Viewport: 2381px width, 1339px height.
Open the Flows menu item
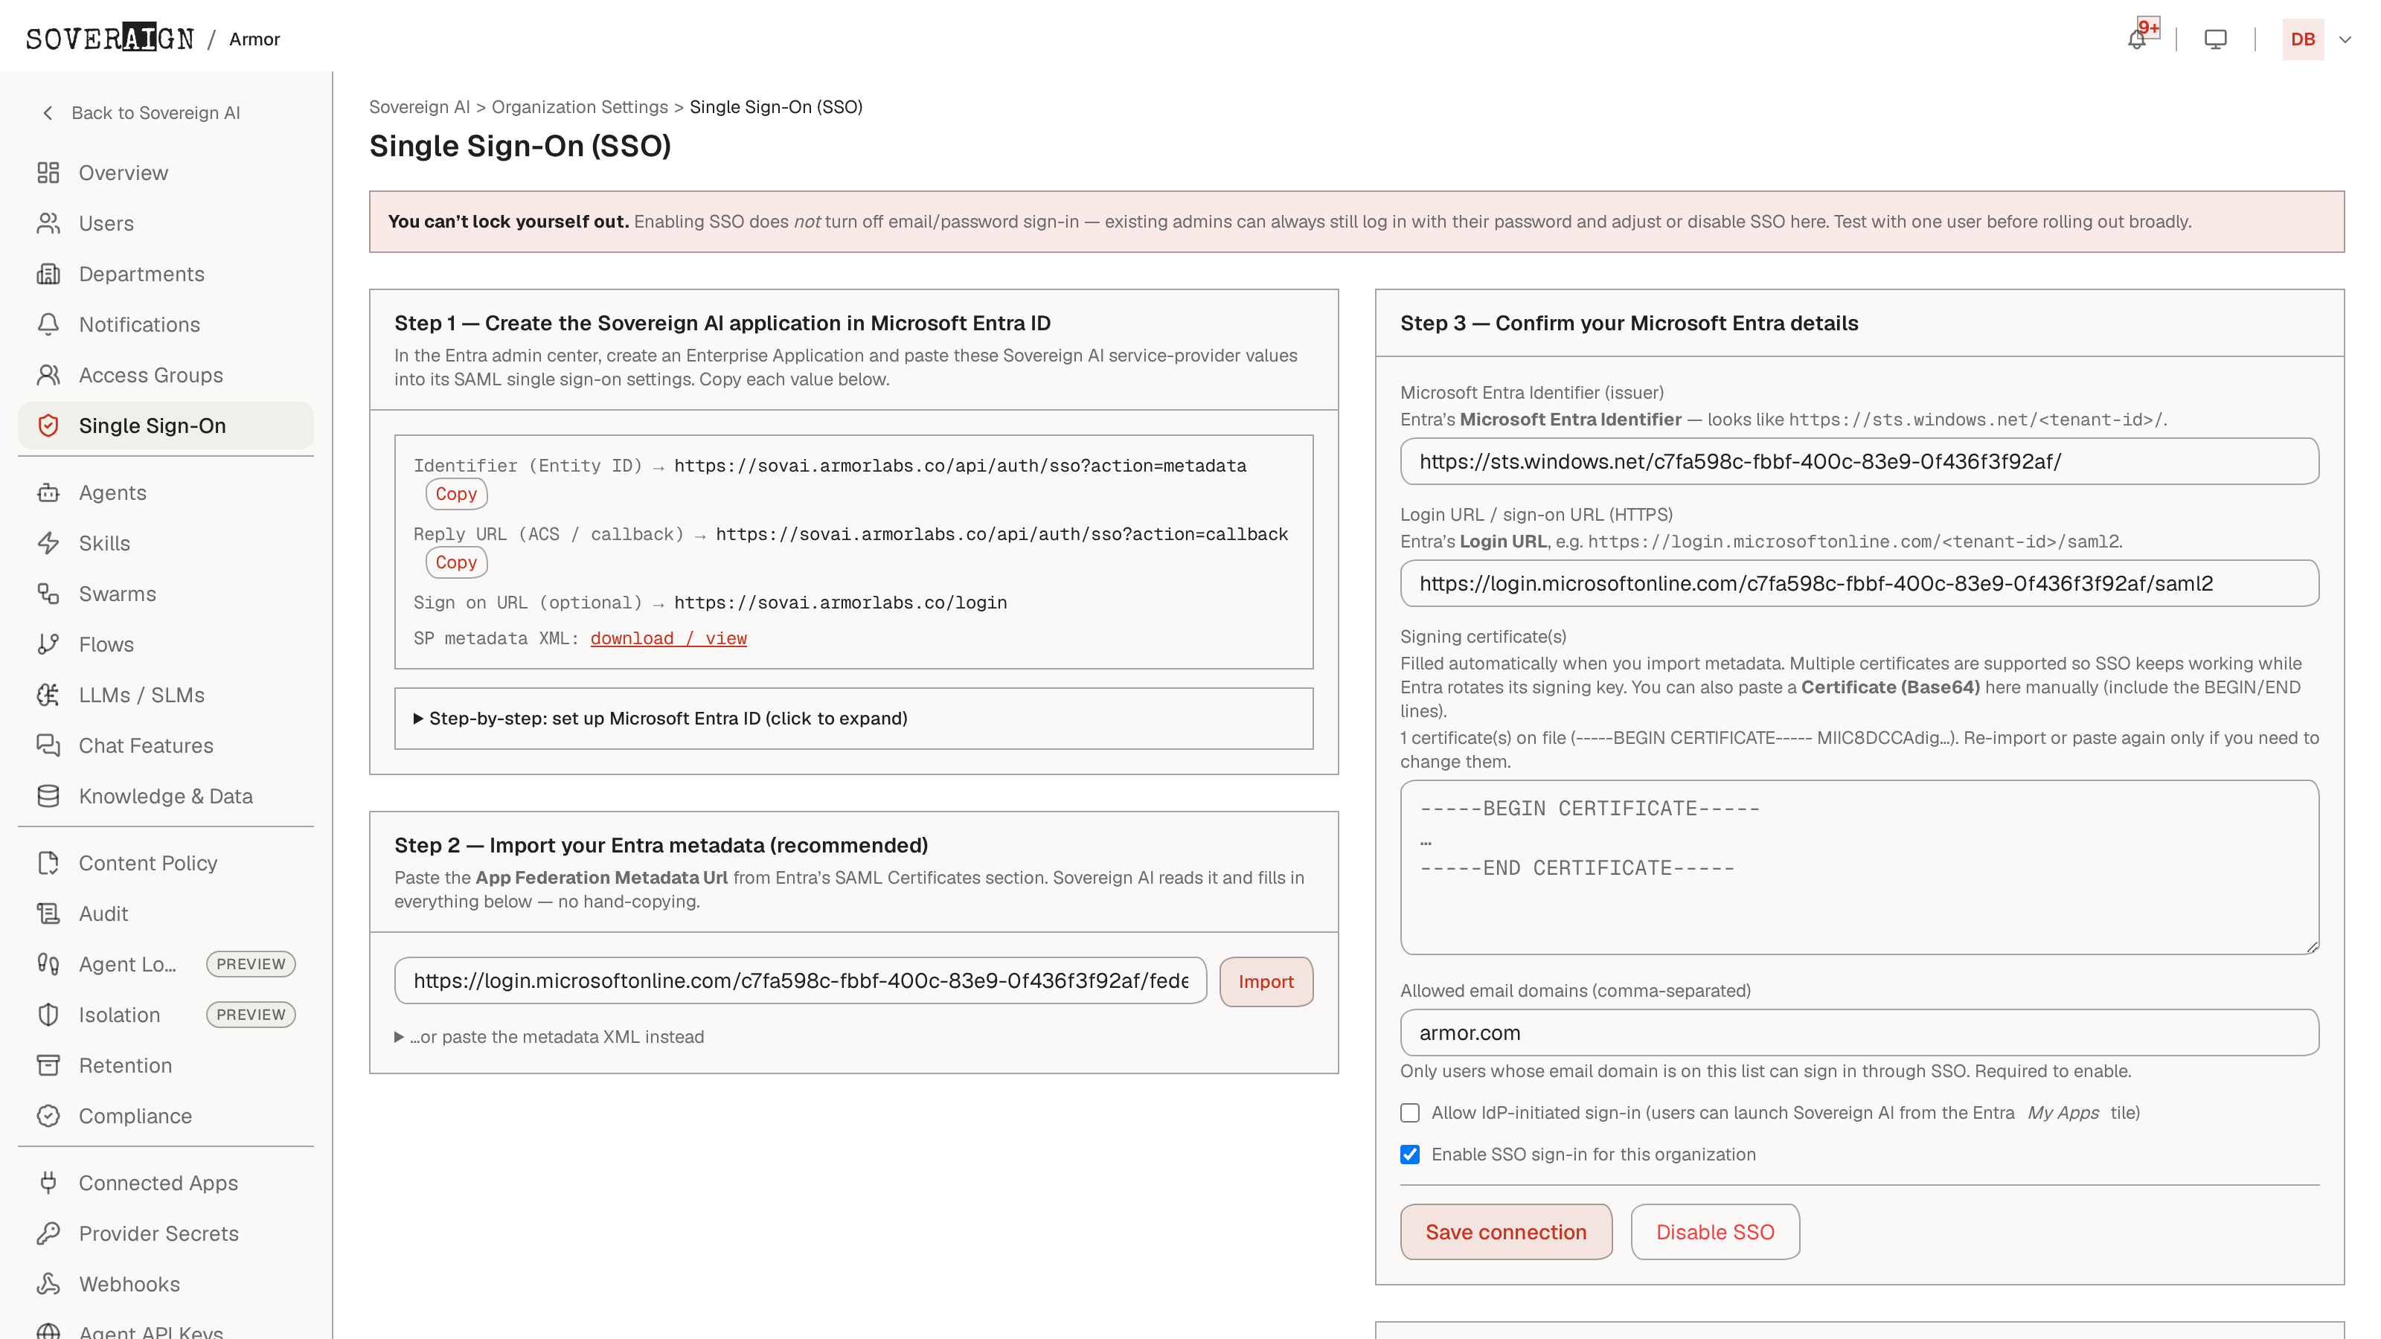tap(165, 644)
